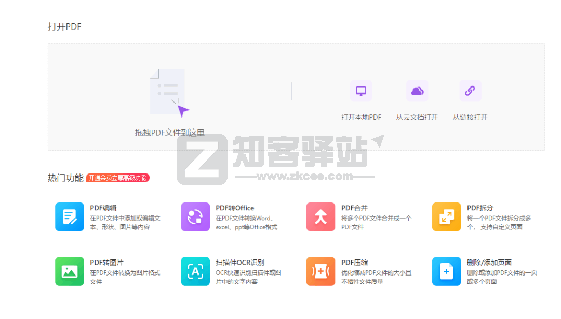Click the 删除/添加页面 plus-page icon
The image size is (561, 319).
click(446, 271)
